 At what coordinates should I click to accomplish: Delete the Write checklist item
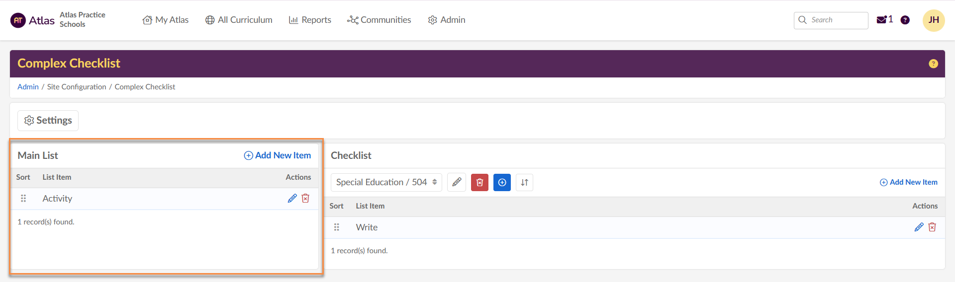pos(932,227)
